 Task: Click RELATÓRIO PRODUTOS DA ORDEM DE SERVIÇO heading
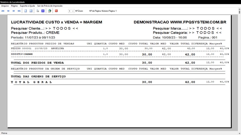[x=45, y=69]
